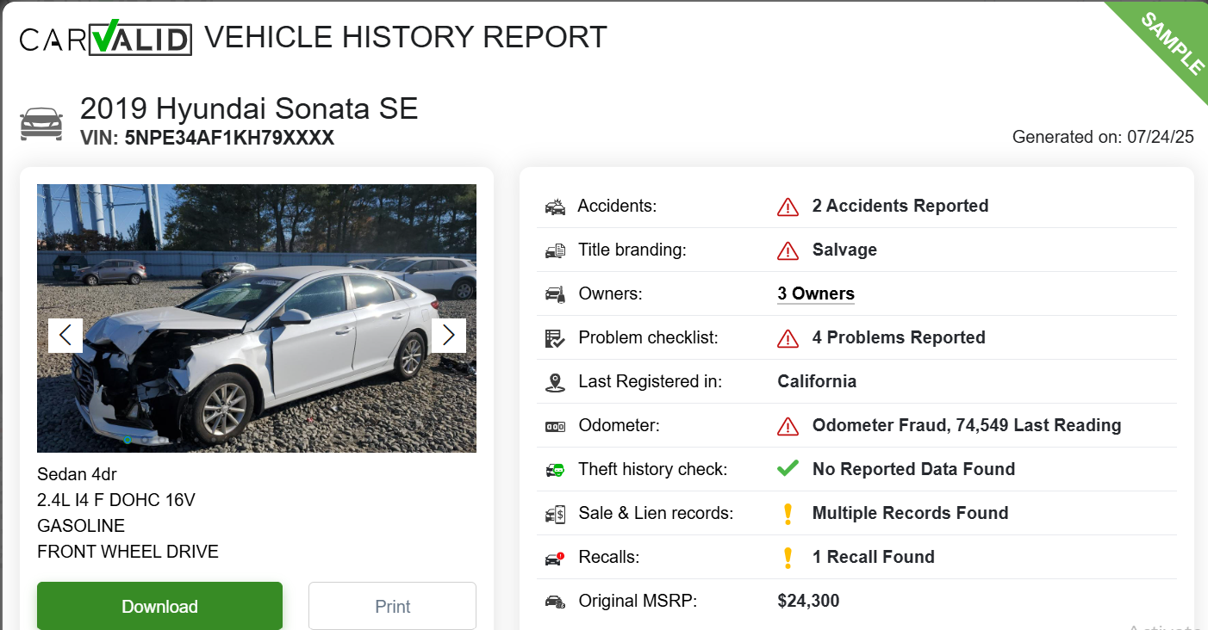Click the yellow exclamation beside Multiple Records Found

787,514
